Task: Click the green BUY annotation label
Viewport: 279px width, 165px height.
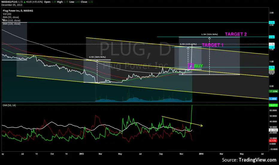Action: pyautogui.click(x=198, y=66)
